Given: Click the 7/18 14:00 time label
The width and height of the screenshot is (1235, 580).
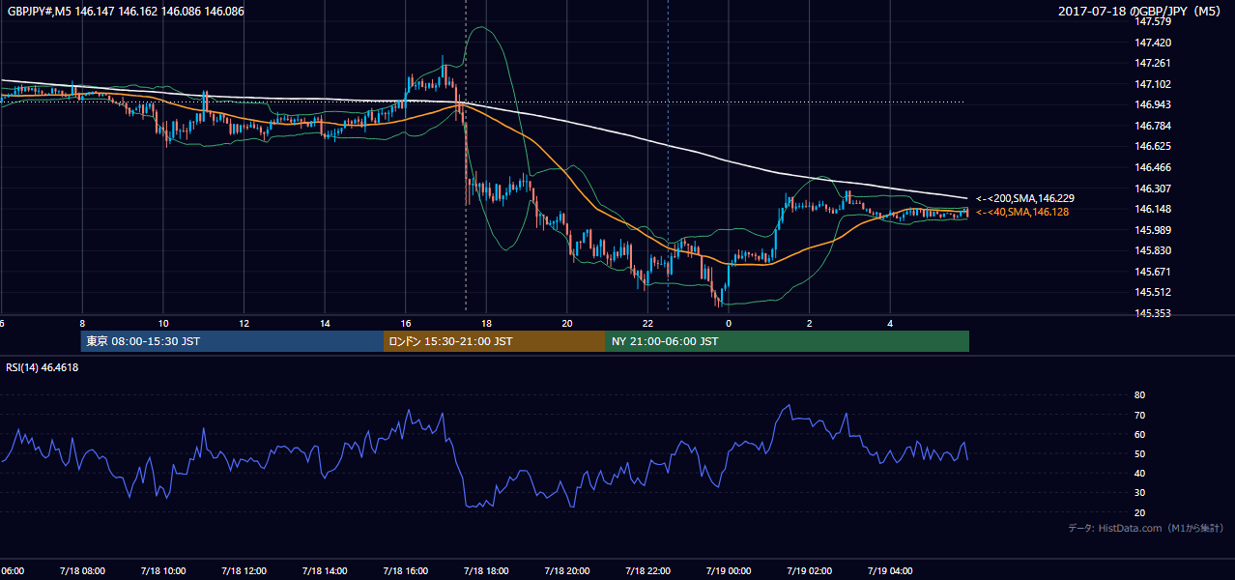Looking at the screenshot, I should tap(324, 570).
